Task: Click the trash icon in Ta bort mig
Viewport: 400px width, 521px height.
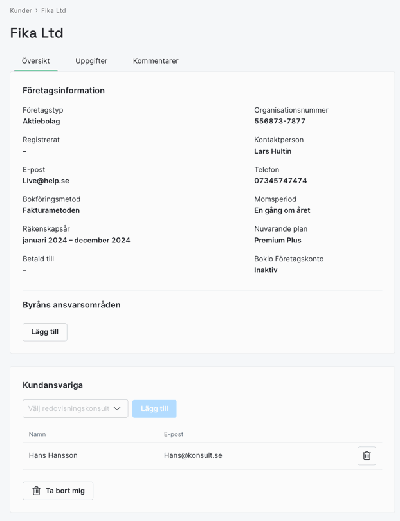Action: (37, 491)
